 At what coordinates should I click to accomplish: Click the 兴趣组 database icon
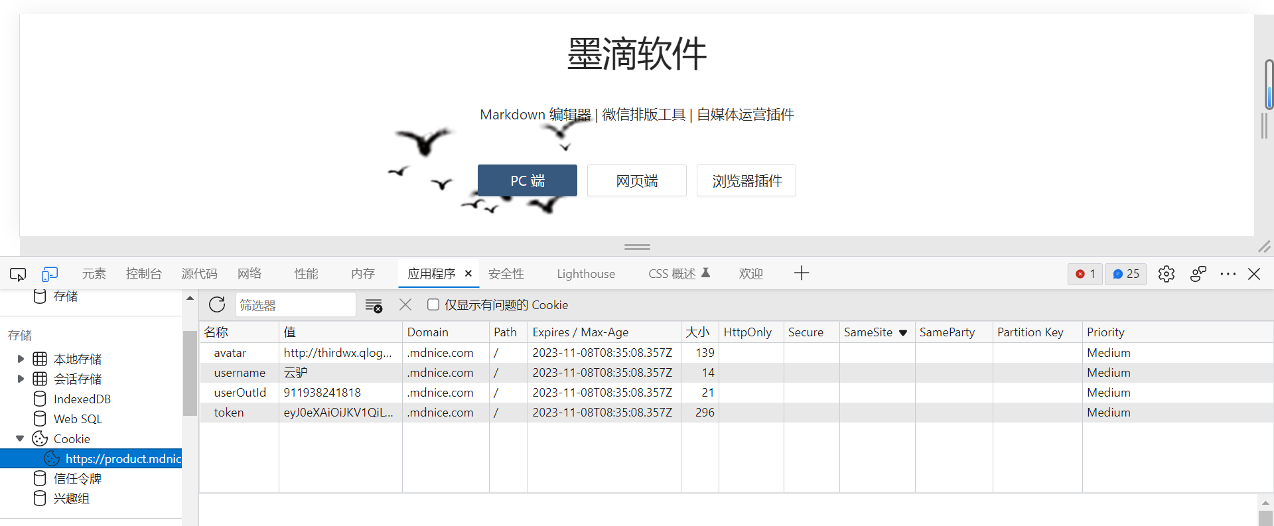[40, 498]
